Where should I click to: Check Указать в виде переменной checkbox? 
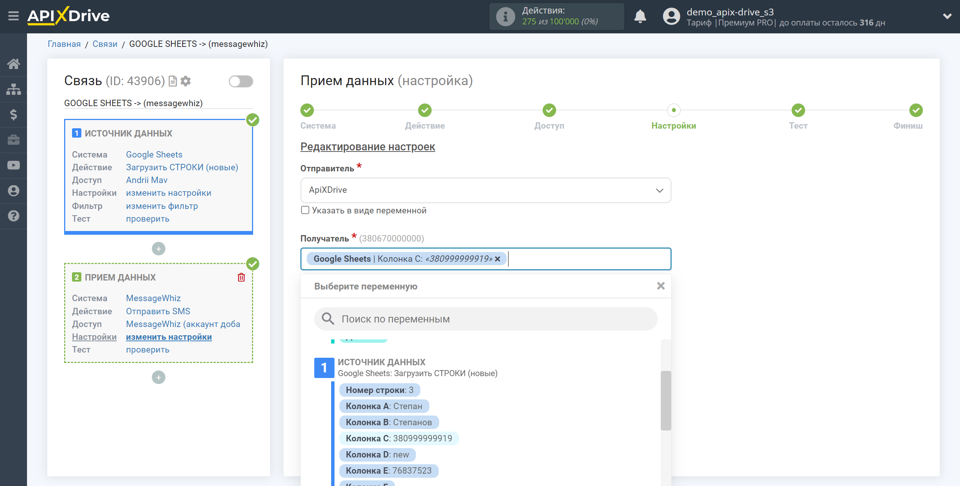305,210
